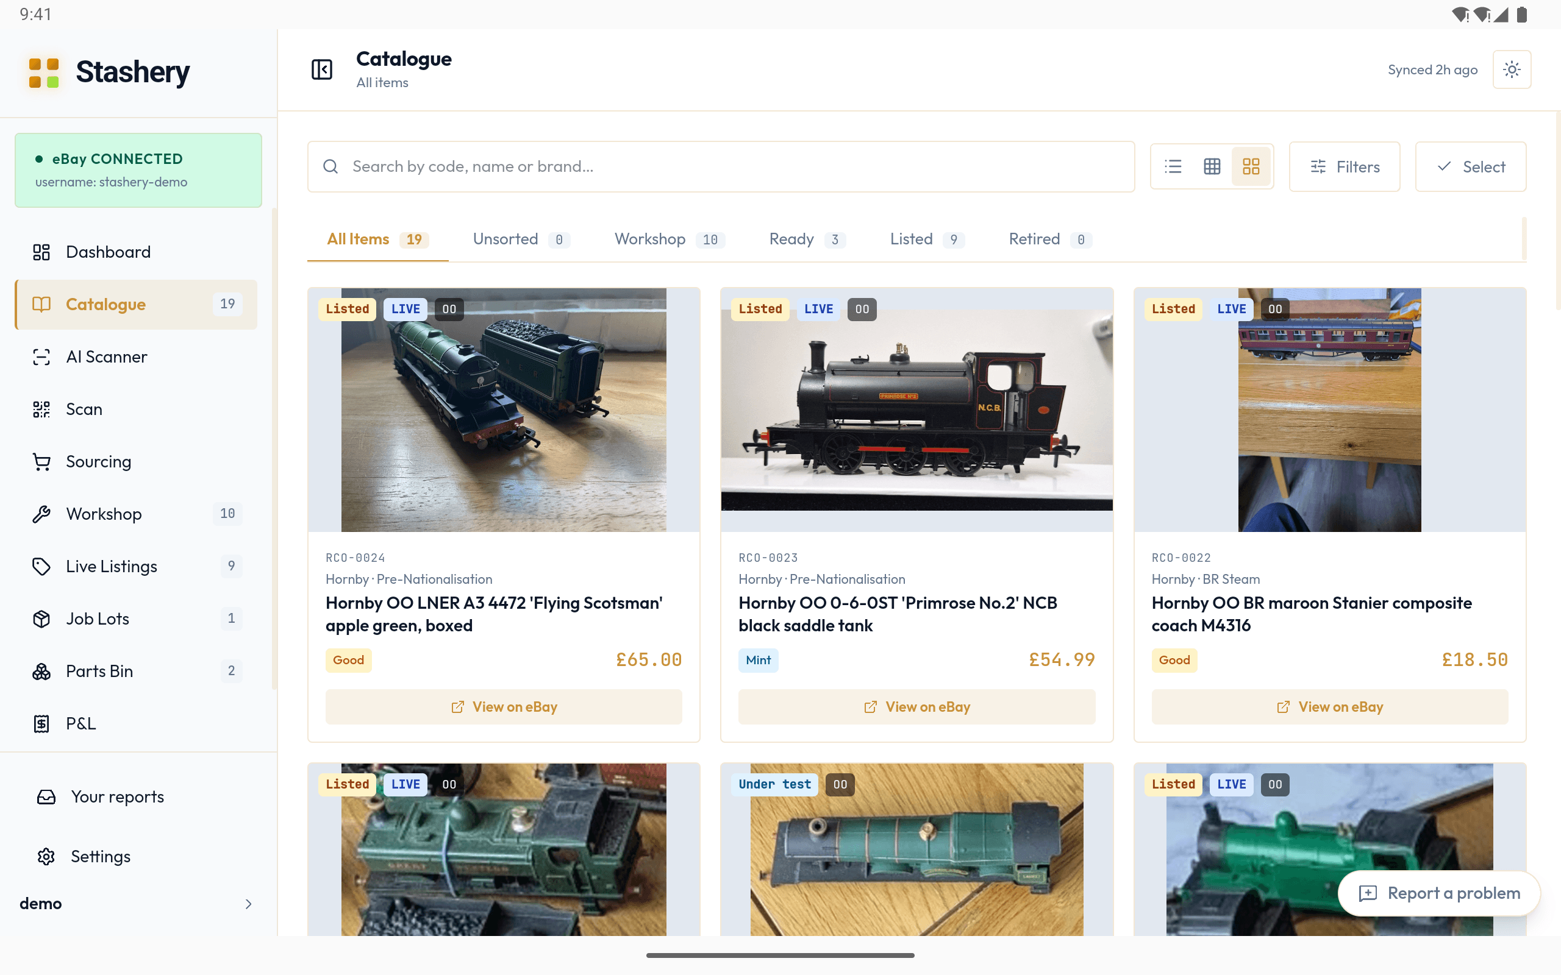The width and height of the screenshot is (1561, 975).
Task: Click Report a problem button
Action: point(1439,893)
